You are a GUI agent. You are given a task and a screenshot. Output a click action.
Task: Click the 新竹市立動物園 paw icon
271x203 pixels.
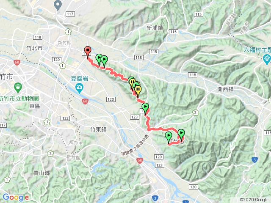[18, 88]
